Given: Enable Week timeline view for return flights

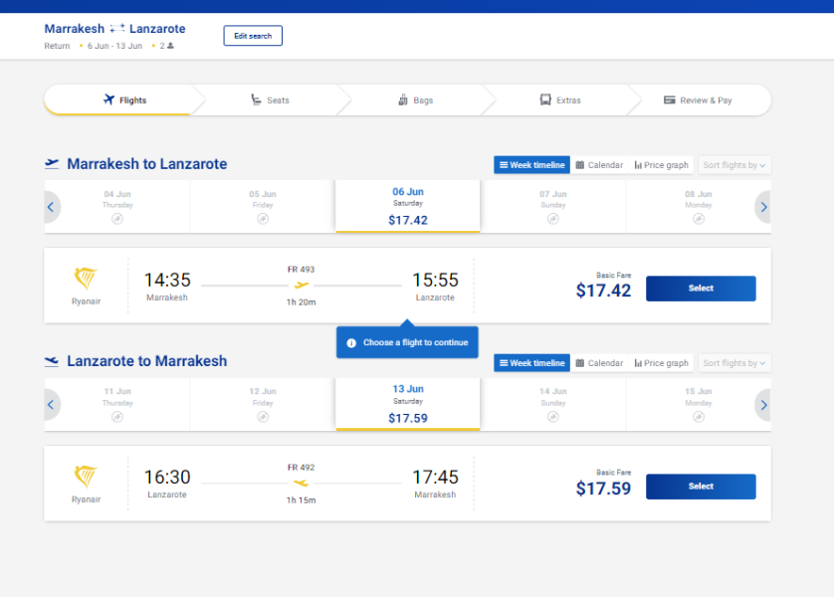Looking at the screenshot, I should pyautogui.click(x=531, y=363).
